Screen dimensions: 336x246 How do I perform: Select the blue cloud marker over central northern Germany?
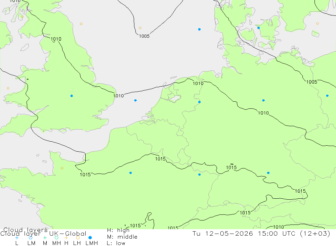tap(263, 100)
